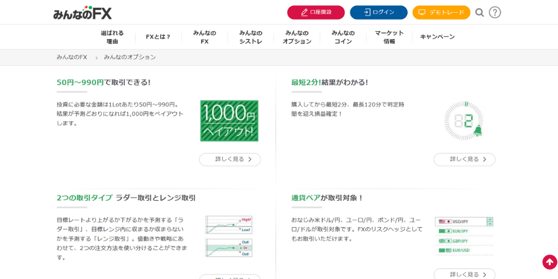The width and height of the screenshot is (558, 279).
Task: Click the door-arrow icon in ログイン button
Action: pos(367,12)
